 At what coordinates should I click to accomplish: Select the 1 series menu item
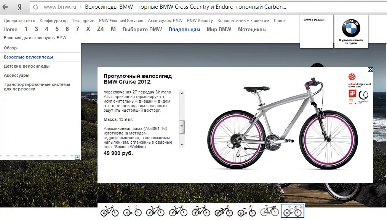coord(26,29)
